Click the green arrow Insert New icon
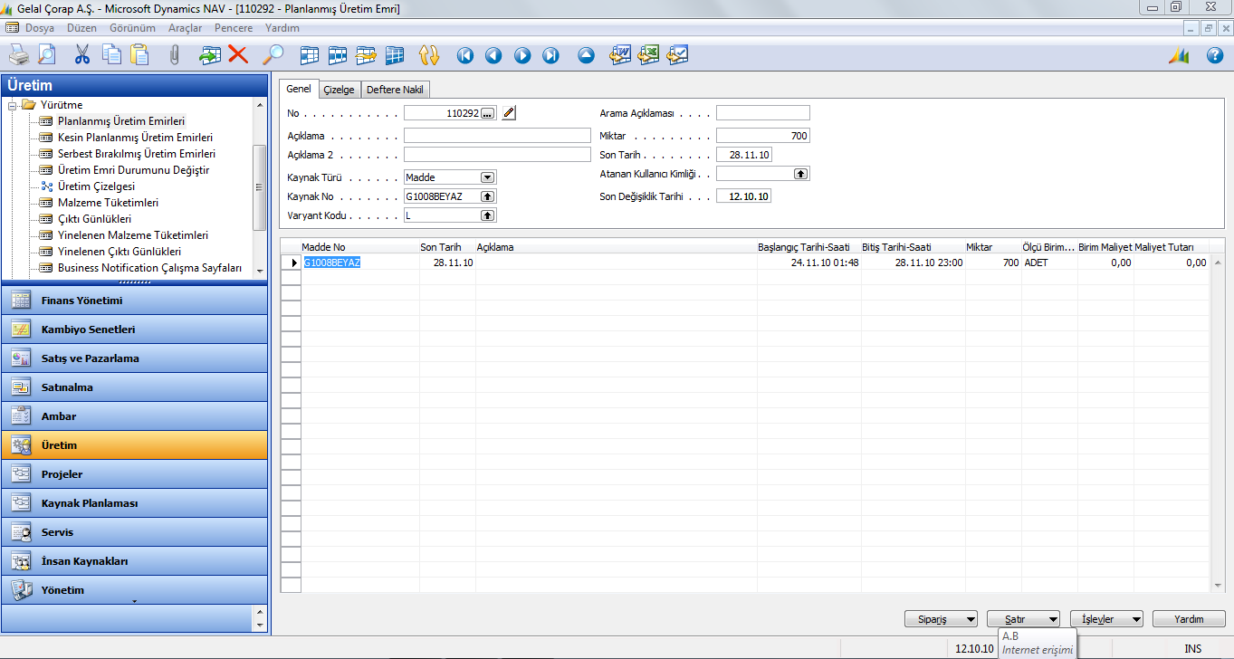The width and height of the screenshot is (1234, 659). pos(210,55)
